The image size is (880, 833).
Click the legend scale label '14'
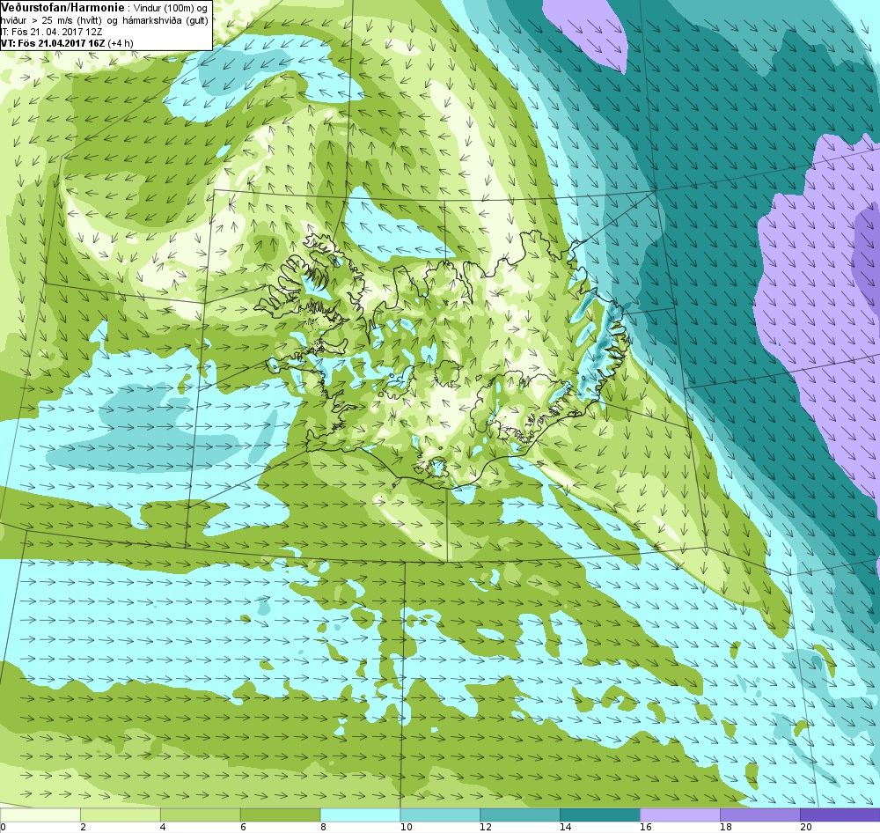pos(566,827)
